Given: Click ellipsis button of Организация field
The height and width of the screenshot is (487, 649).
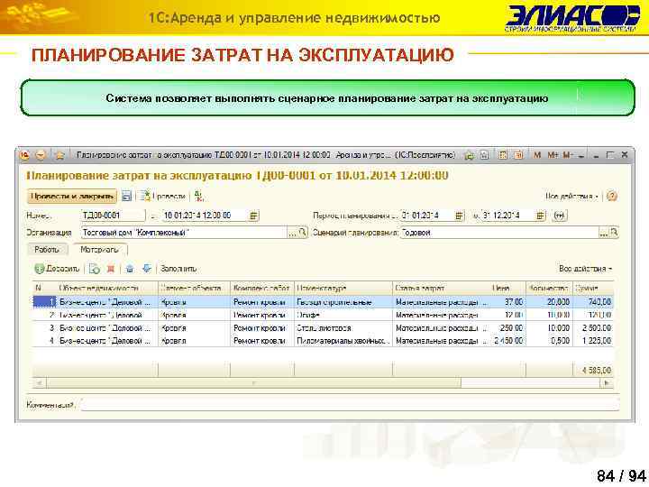Looking at the screenshot, I should click(x=292, y=233).
